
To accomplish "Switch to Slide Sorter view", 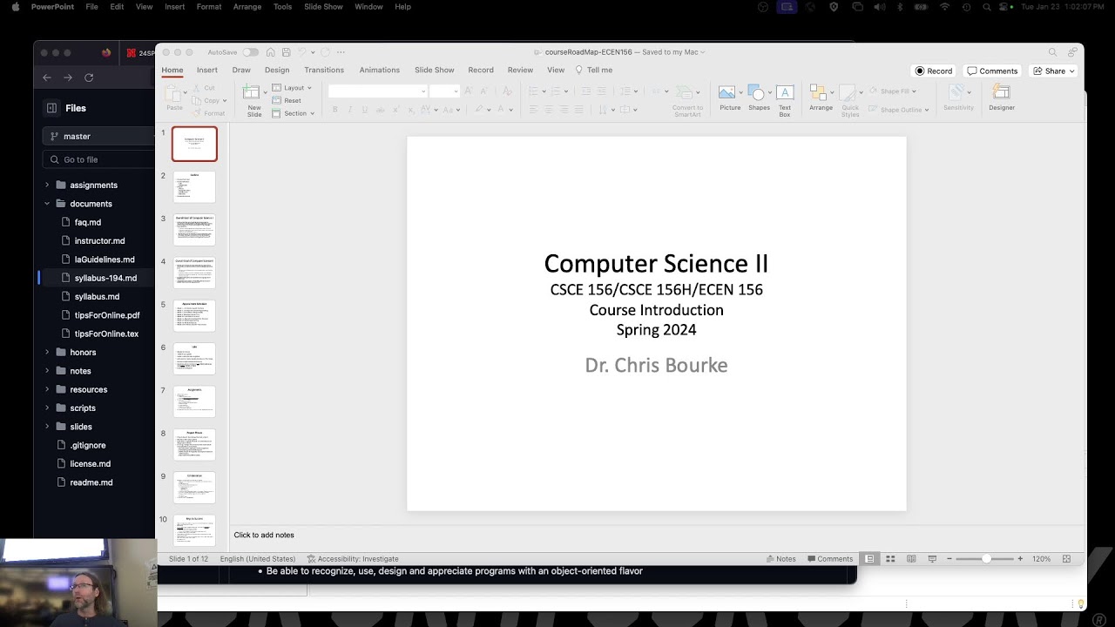I will 890,559.
